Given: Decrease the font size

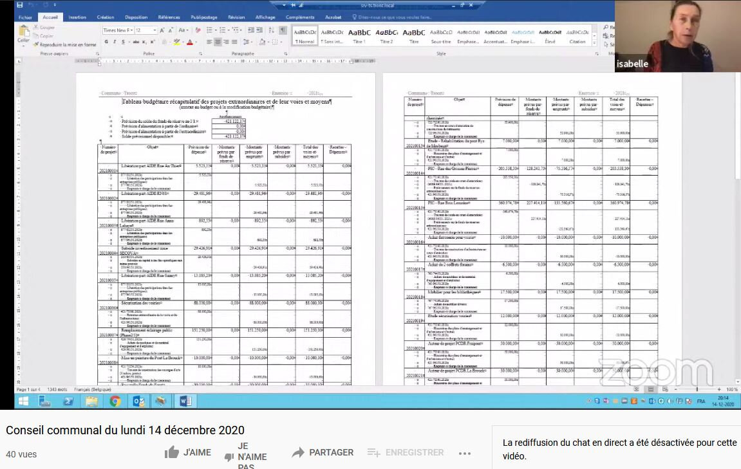Looking at the screenshot, I should [171, 30].
